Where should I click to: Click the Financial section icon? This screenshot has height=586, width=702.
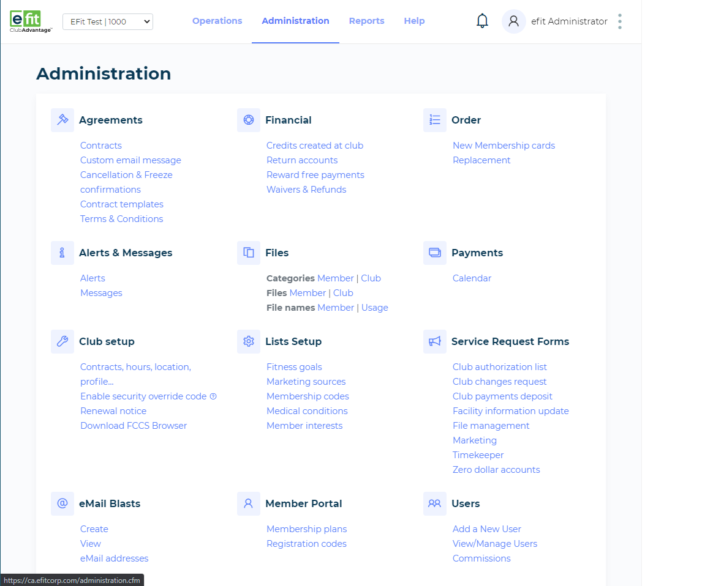pyautogui.click(x=249, y=120)
